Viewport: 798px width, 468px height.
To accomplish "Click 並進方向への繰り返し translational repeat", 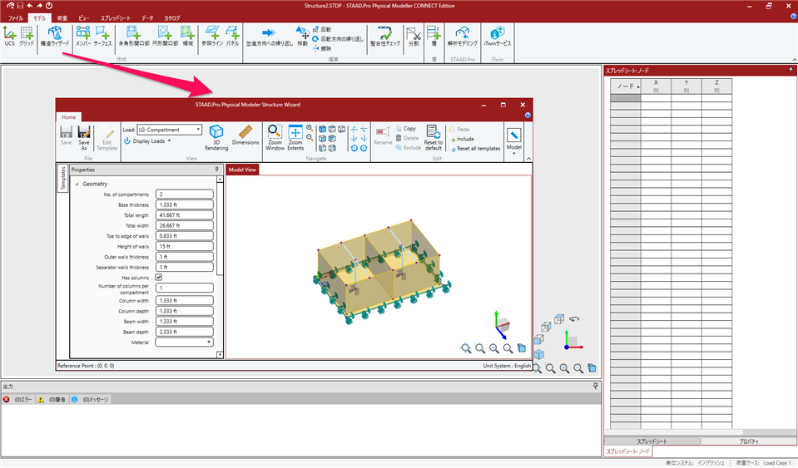I will (x=270, y=37).
